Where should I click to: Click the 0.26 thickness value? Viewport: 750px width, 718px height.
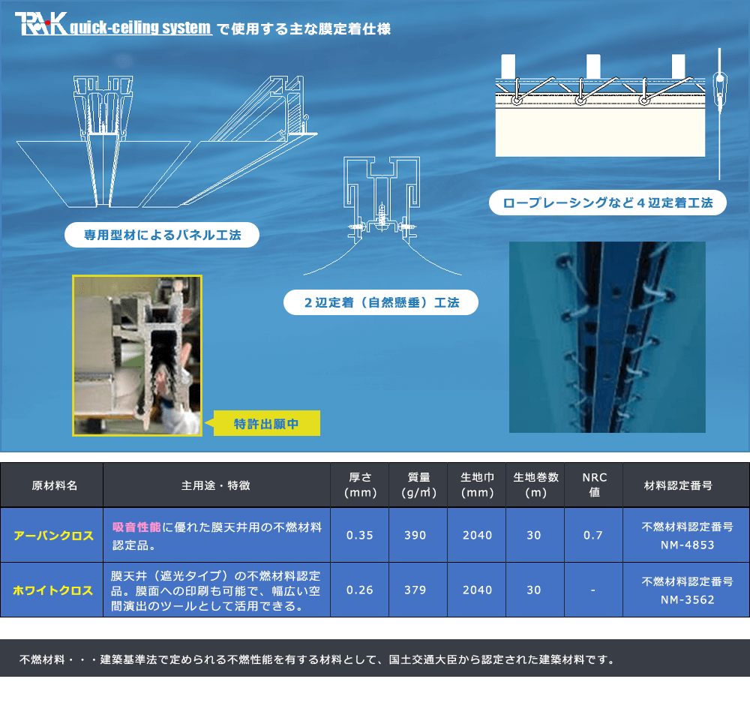click(360, 590)
